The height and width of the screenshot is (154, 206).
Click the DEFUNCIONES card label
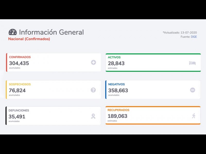pyautogui.click(x=19, y=110)
